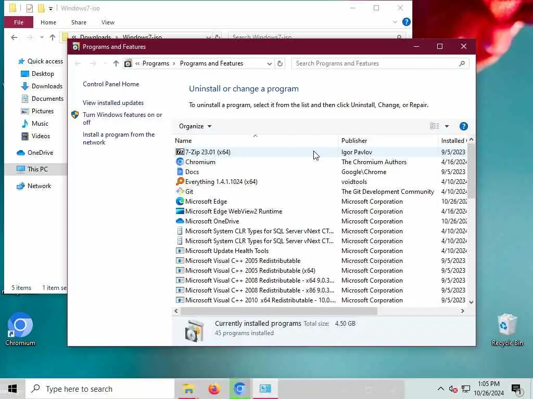The image size is (533, 399).
Task: Open the view options dropdown arrow
Action: click(x=447, y=126)
